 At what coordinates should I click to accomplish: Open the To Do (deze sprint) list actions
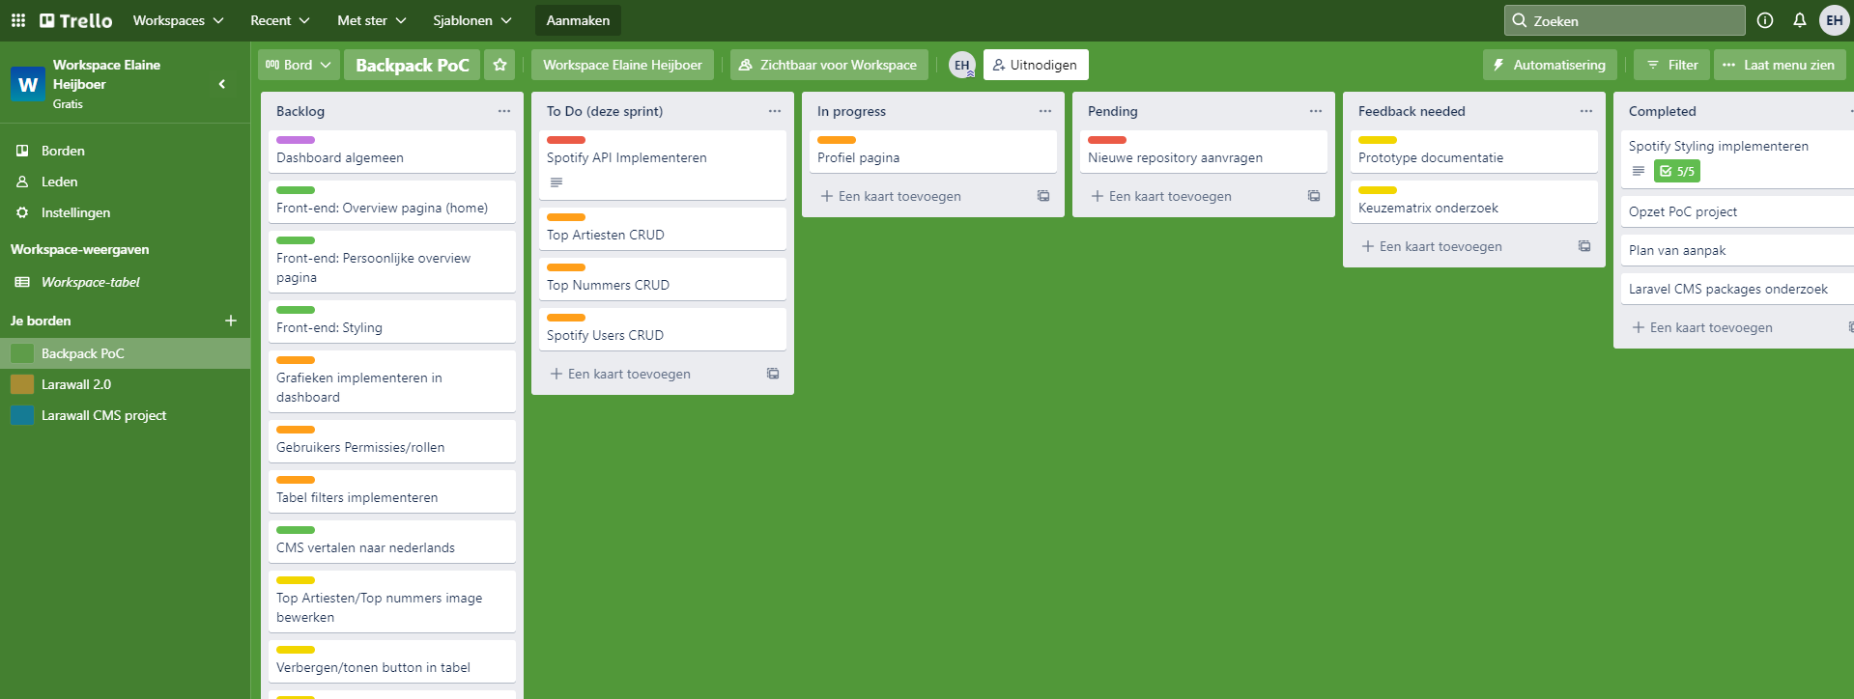coord(775,111)
